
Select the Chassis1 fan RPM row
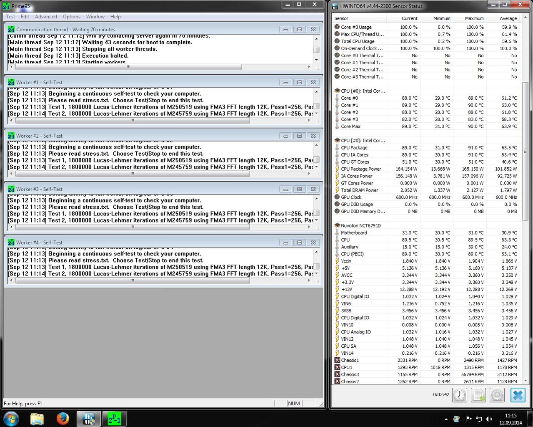click(x=426, y=360)
